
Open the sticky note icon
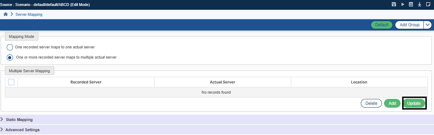(x=428, y=5)
